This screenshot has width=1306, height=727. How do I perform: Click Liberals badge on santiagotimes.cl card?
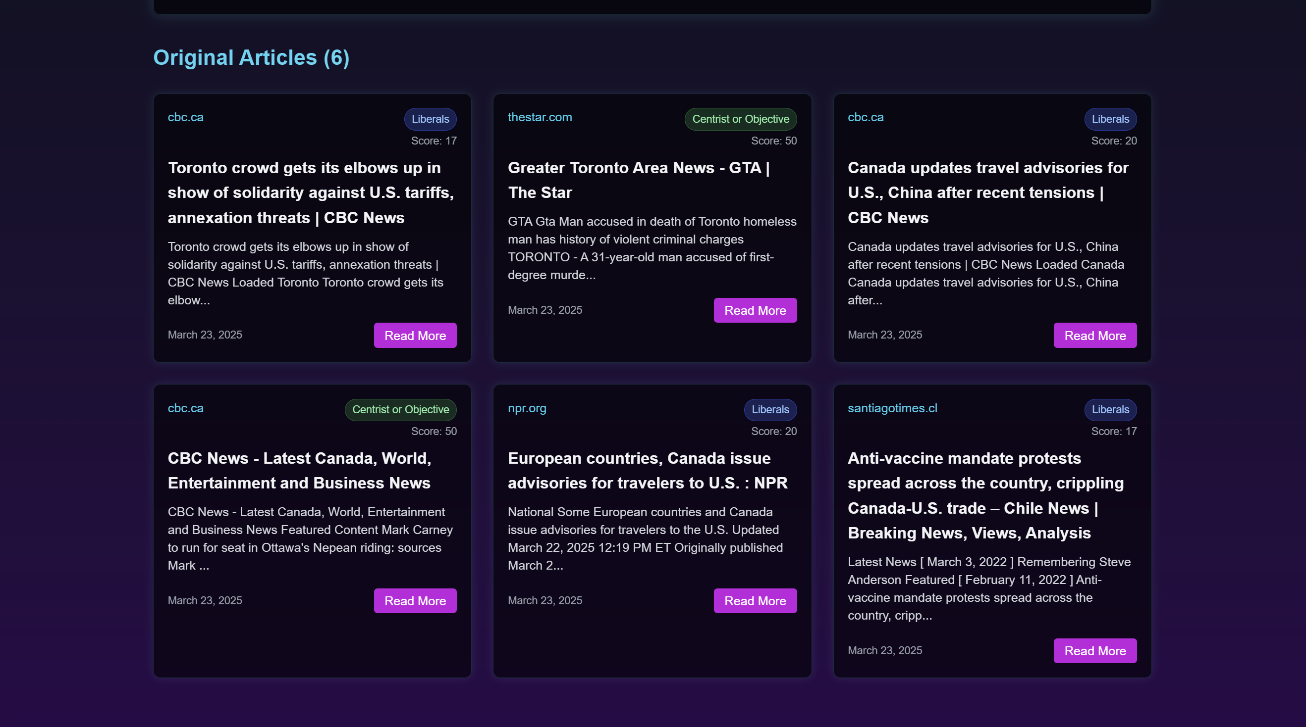pyautogui.click(x=1110, y=410)
